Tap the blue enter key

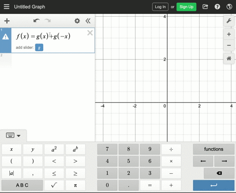pyautogui.click(x=214, y=185)
